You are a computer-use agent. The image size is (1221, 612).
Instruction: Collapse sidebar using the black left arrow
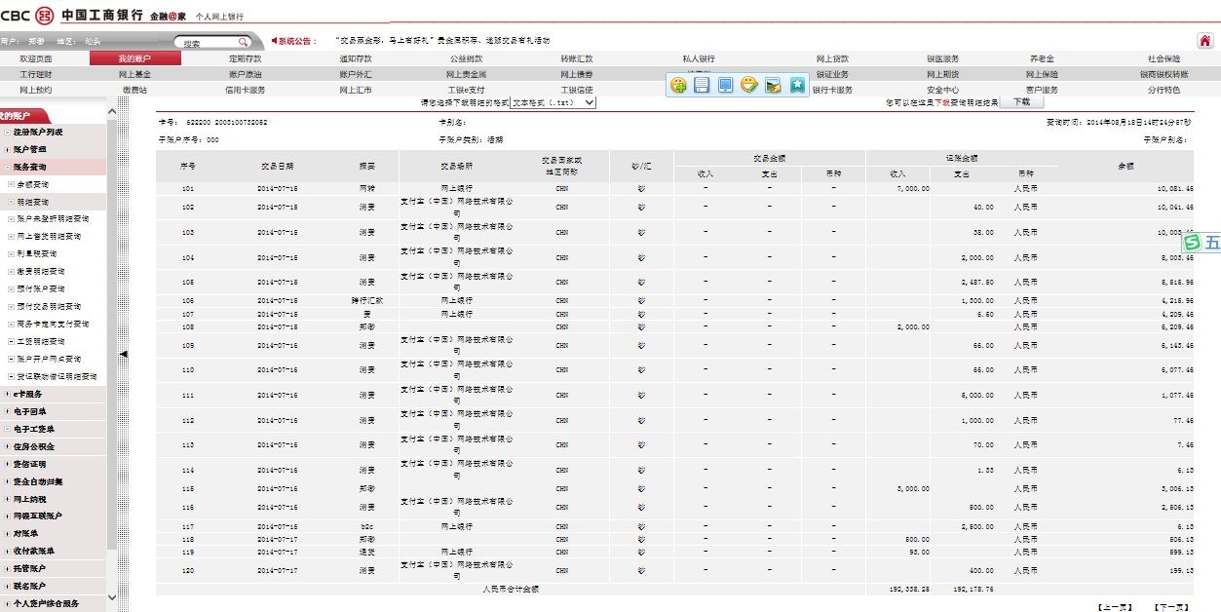[123, 355]
